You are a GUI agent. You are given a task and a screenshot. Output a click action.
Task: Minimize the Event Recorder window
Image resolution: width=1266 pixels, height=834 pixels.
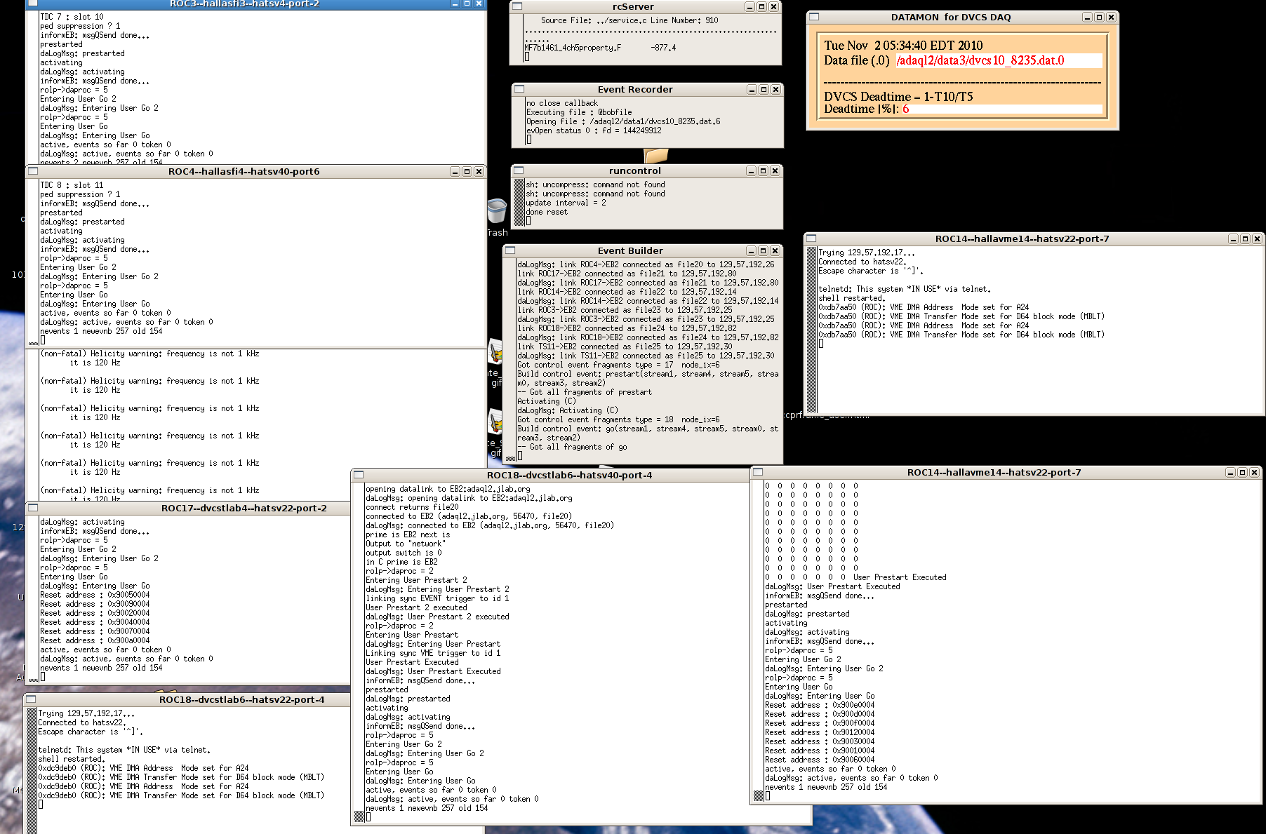point(752,89)
